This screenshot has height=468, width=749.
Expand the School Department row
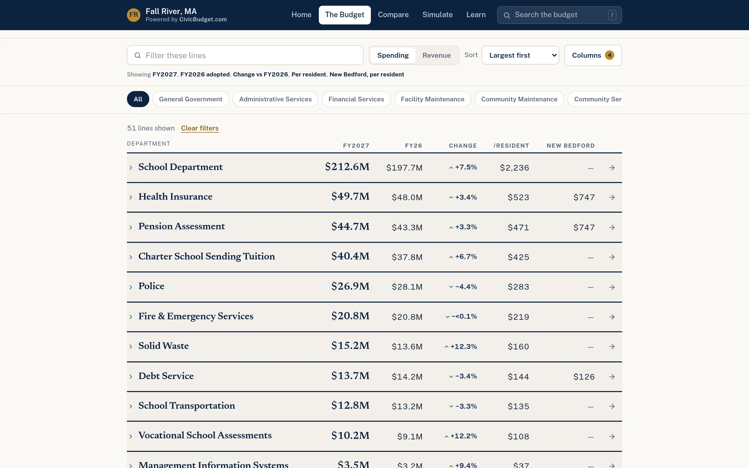131,168
